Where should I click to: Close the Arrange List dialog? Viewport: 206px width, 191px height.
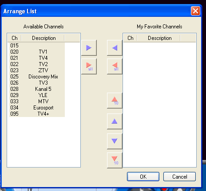[195, 11]
